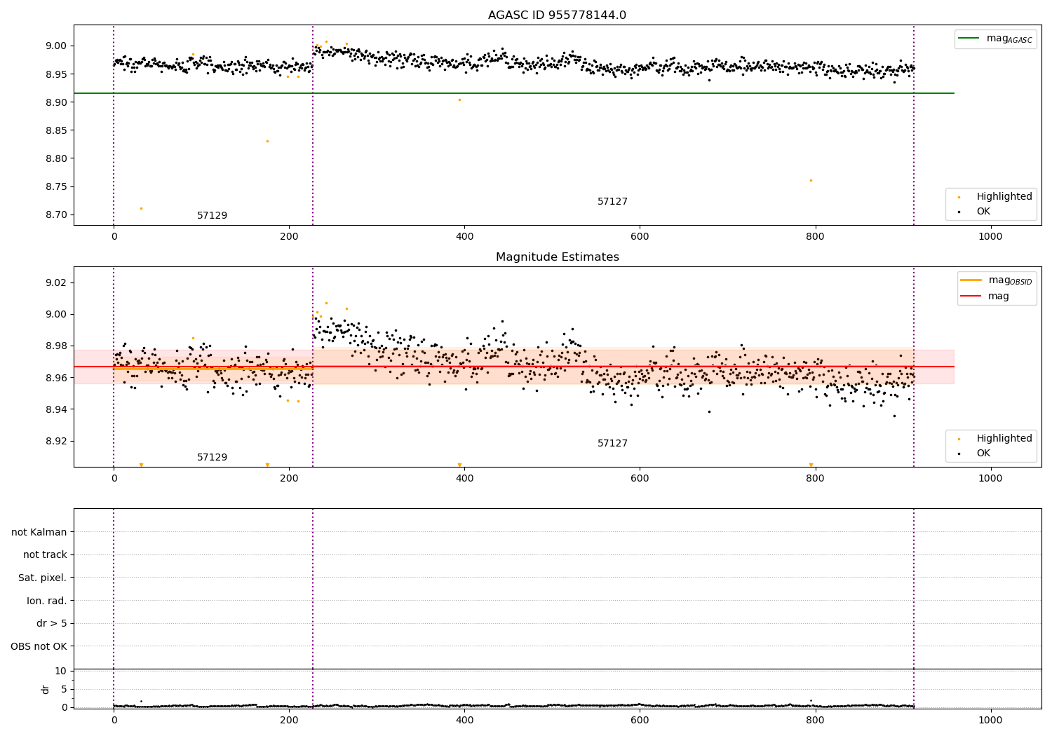This screenshot has height=736, width=1052.
Task: Click the highlighted outlier point near 8.83
Action: [267, 141]
